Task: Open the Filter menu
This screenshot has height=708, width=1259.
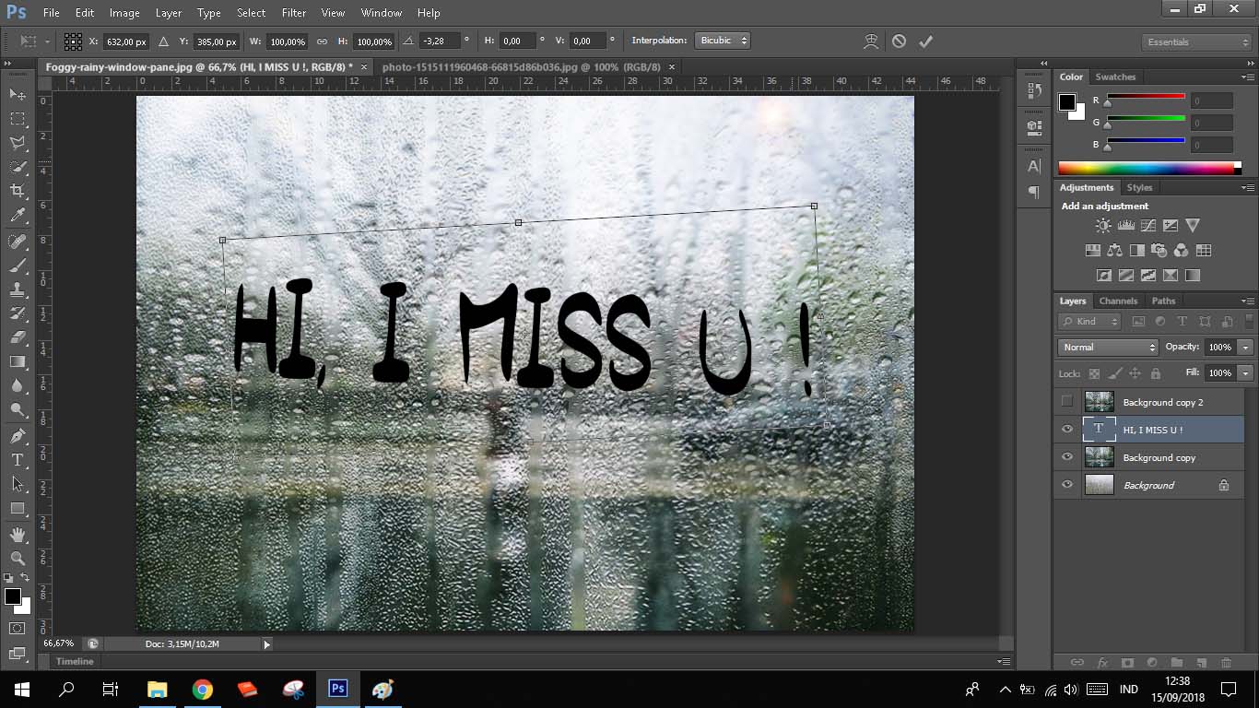Action: 294,13
